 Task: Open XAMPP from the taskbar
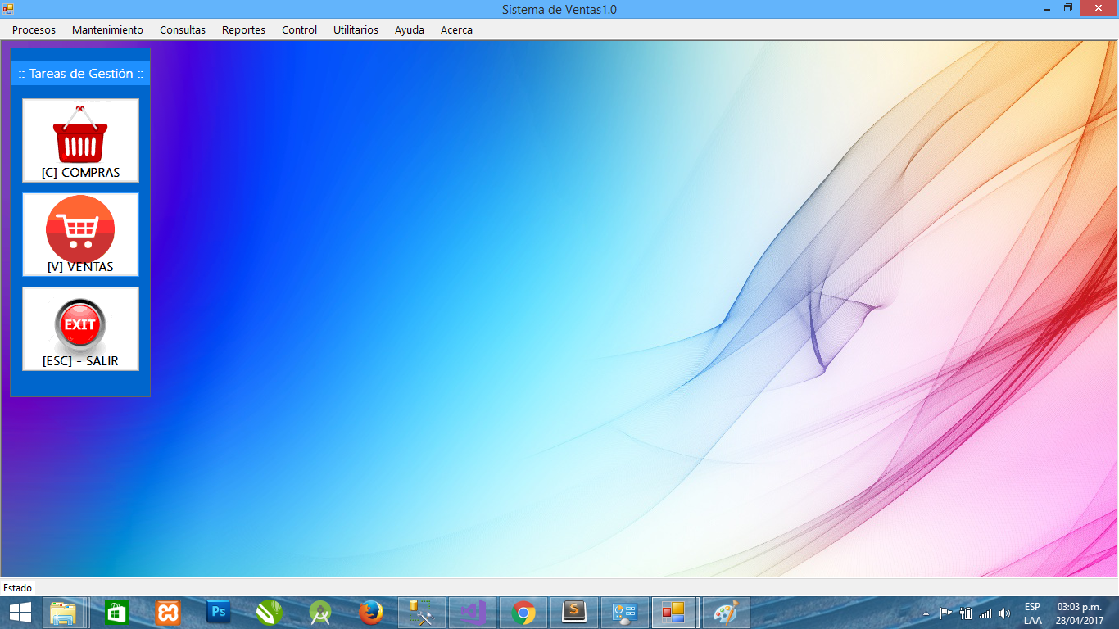168,613
